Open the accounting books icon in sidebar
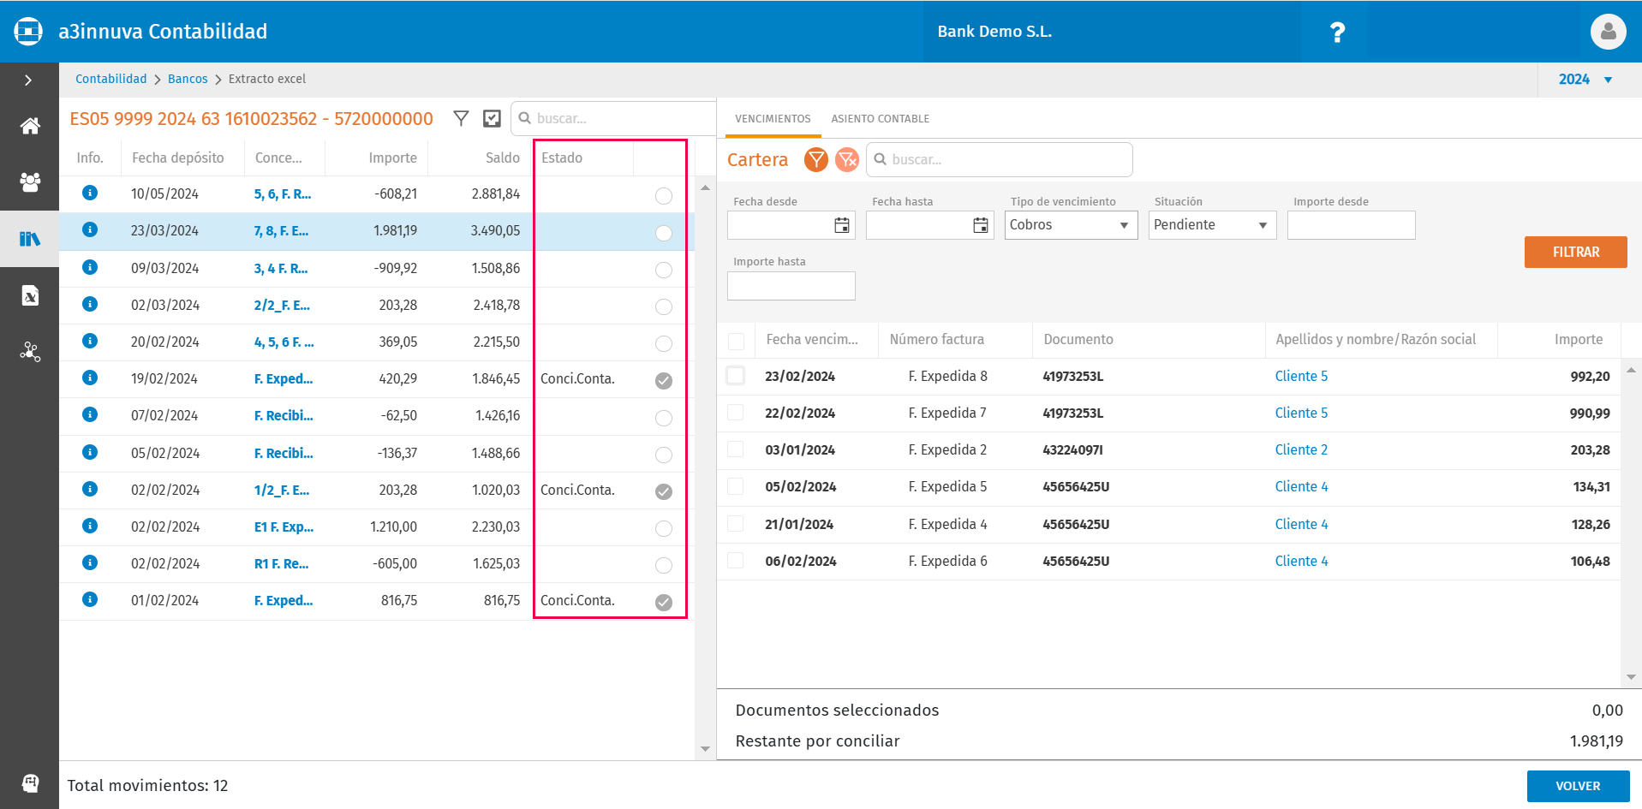Screen dimensions: 1642x809 click(x=30, y=239)
